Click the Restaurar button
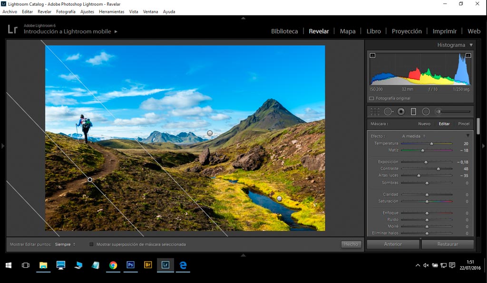Viewport: 487px width, 283px height. 448,244
